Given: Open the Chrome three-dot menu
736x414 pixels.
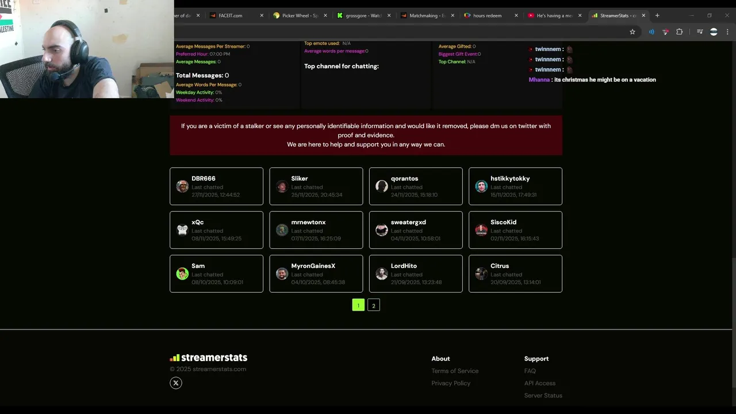Looking at the screenshot, I should pos(727,32).
